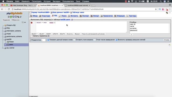Click the collapse-all icon in navigation tree
The image size is (172, 97).
tap(23, 22)
